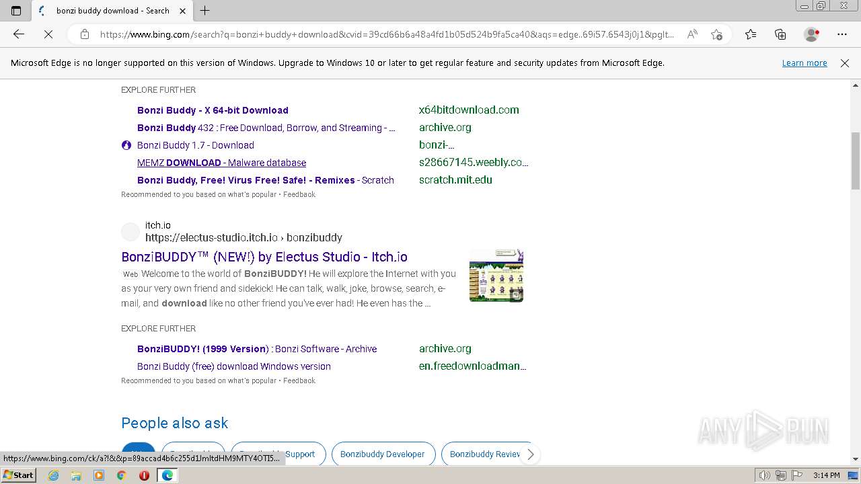This screenshot has width=861, height=484.
Task: Show more People also ask chips arrow
Action: (530, 454)
